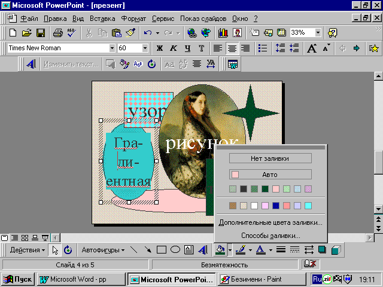
Task: Align text to the left
Action: pos(218,48)
